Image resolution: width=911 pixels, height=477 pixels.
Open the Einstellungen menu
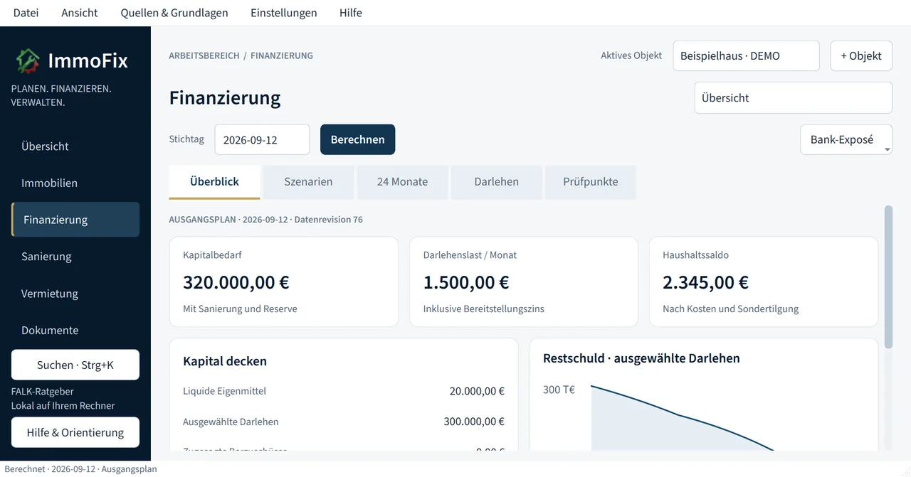click(284, 13)
